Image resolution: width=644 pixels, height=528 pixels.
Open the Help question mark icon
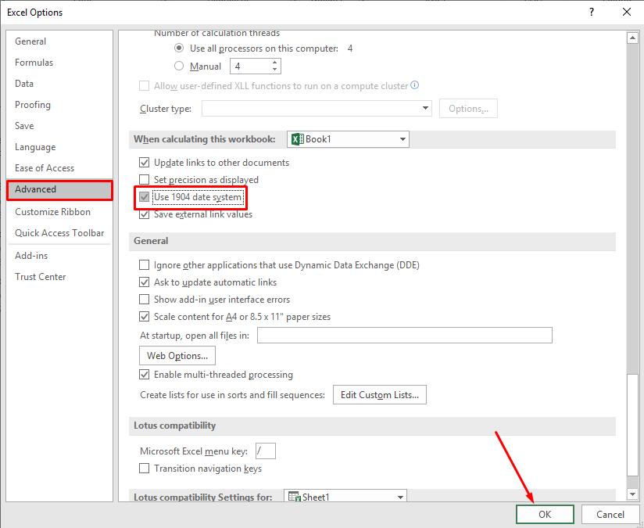[592, 12]
